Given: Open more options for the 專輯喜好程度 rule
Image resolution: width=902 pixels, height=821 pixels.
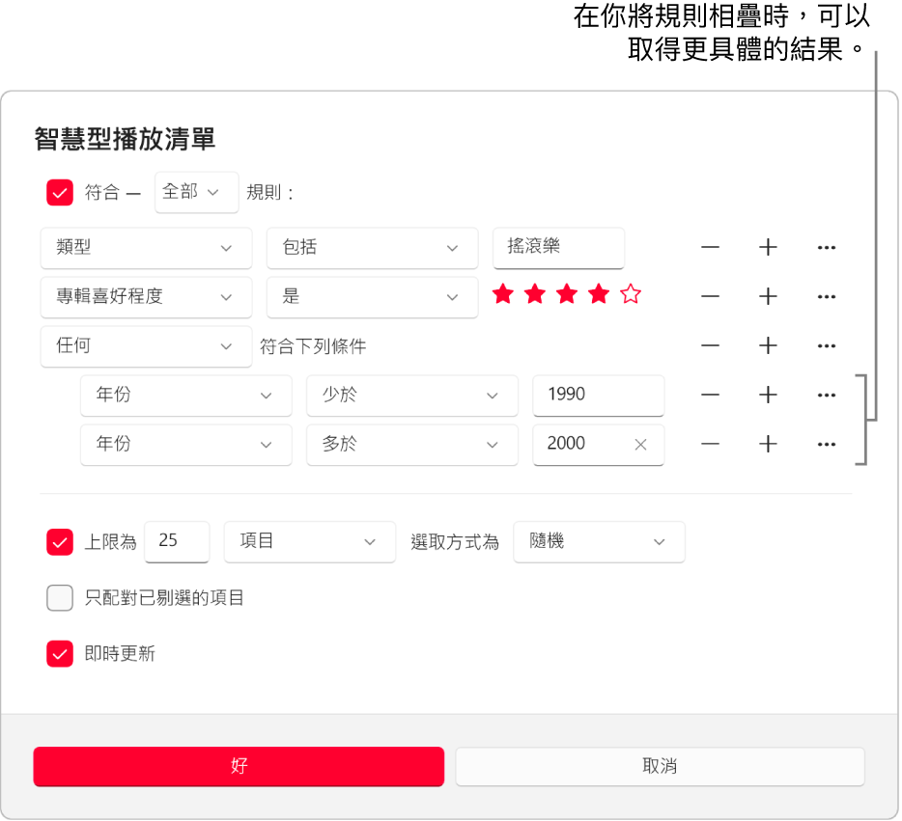Looking at the screenshot, I should tap(826, 297).
